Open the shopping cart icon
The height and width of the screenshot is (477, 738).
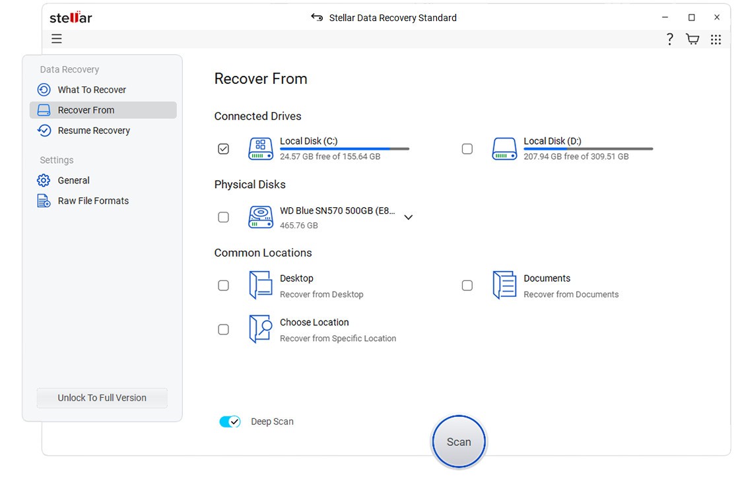point(692,39)
